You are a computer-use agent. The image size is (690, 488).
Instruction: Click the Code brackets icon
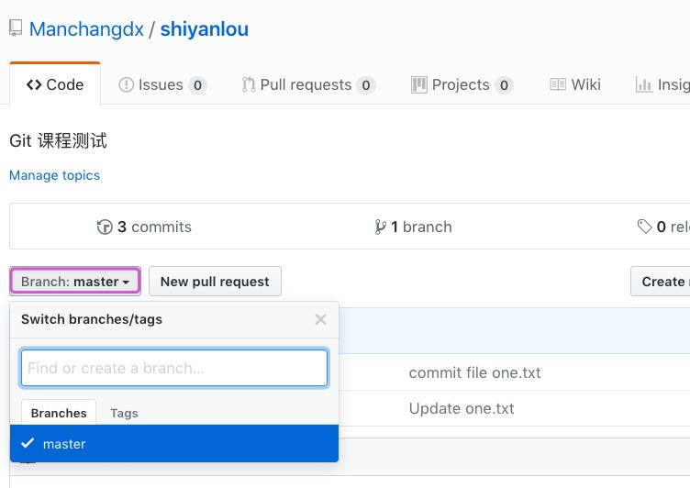pyautogui.click(x=34, y=85)
